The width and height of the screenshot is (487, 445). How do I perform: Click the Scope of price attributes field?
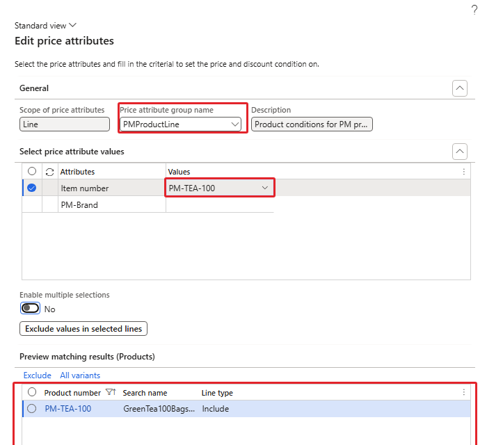coord(65,124)
